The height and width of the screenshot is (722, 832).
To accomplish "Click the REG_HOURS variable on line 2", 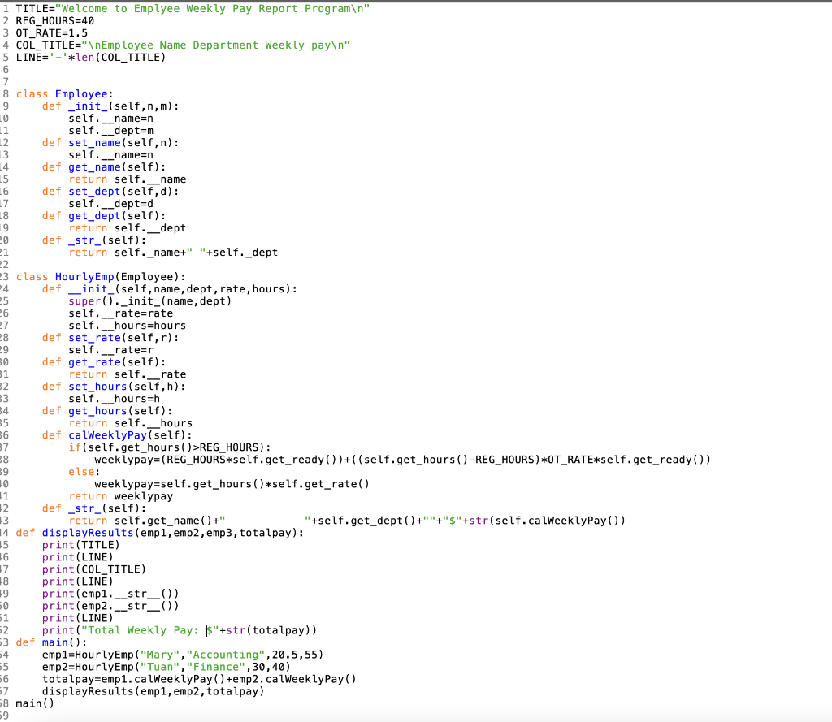I will click(x=45, y=20).
